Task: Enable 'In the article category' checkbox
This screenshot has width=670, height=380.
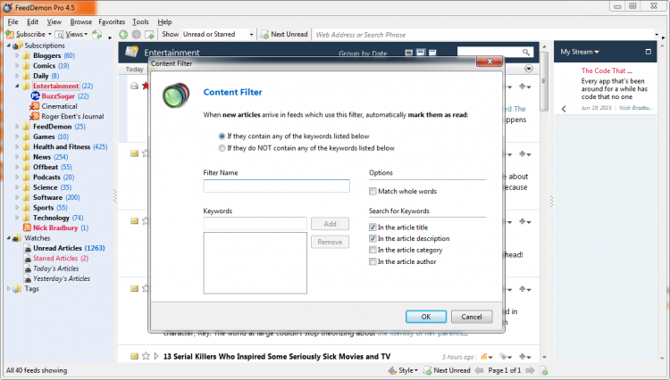Action: (x=373, y=250)
